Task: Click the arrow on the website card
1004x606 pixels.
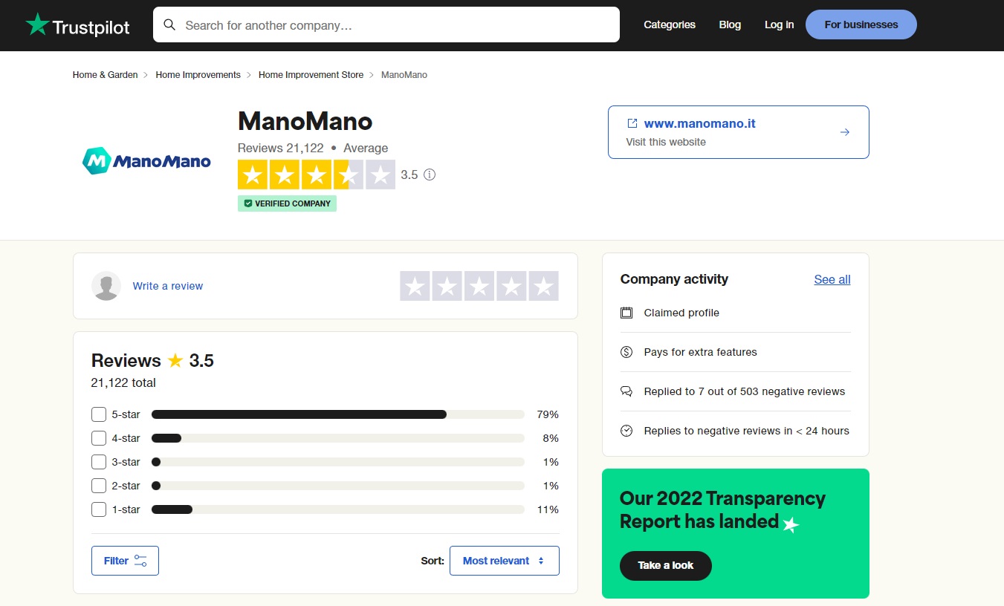Action: pos(845,132)
